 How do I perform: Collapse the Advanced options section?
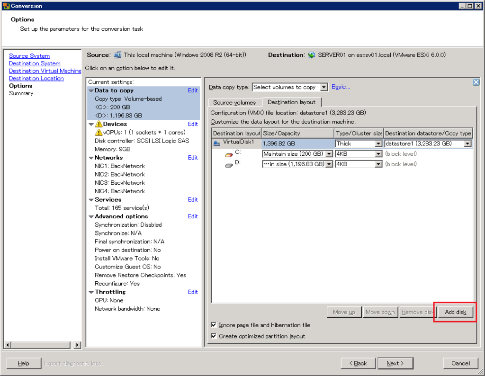91,216
